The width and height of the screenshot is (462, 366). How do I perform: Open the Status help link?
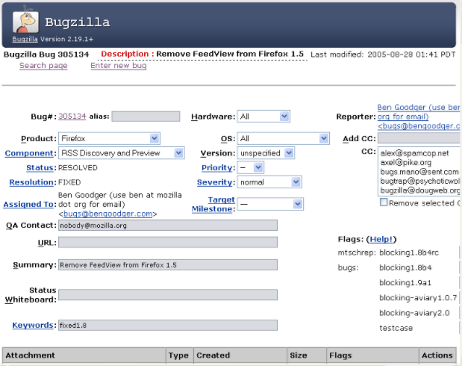tap(40, 167)
